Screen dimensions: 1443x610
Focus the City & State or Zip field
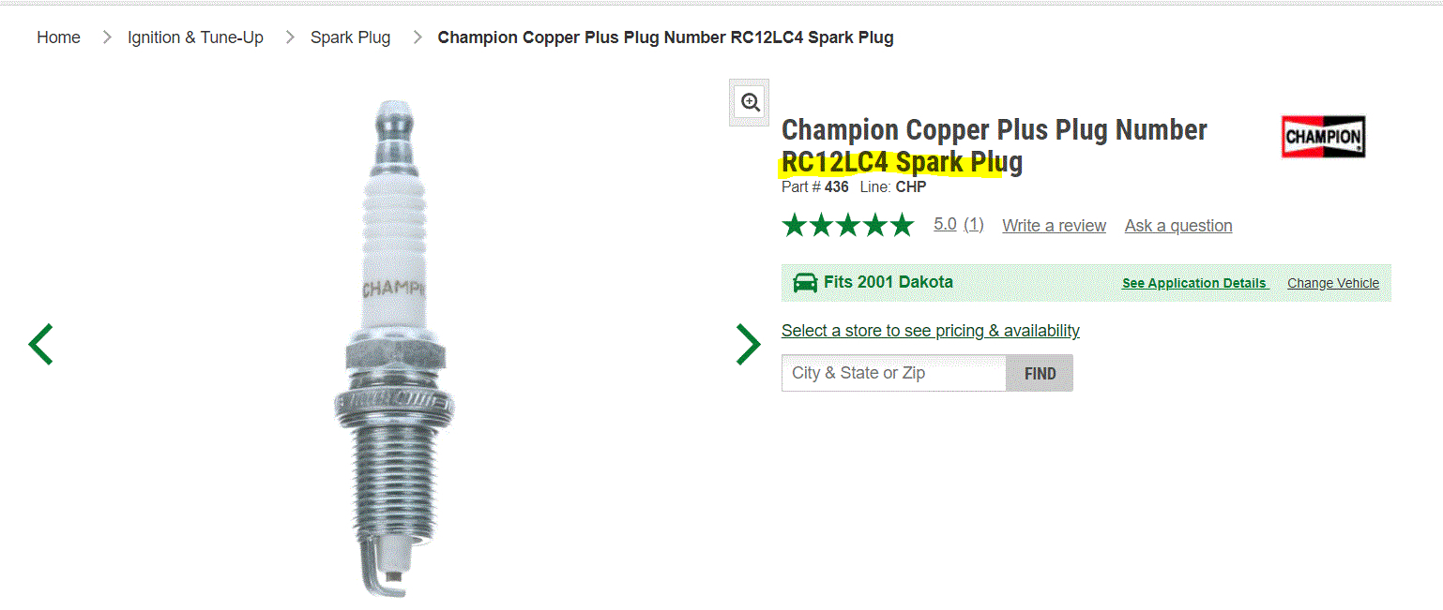click(893, 373)
